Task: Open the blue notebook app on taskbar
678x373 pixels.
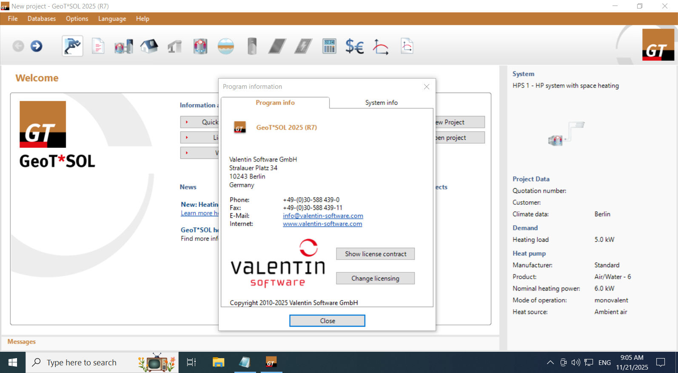Action: click(x=245, y=362)
